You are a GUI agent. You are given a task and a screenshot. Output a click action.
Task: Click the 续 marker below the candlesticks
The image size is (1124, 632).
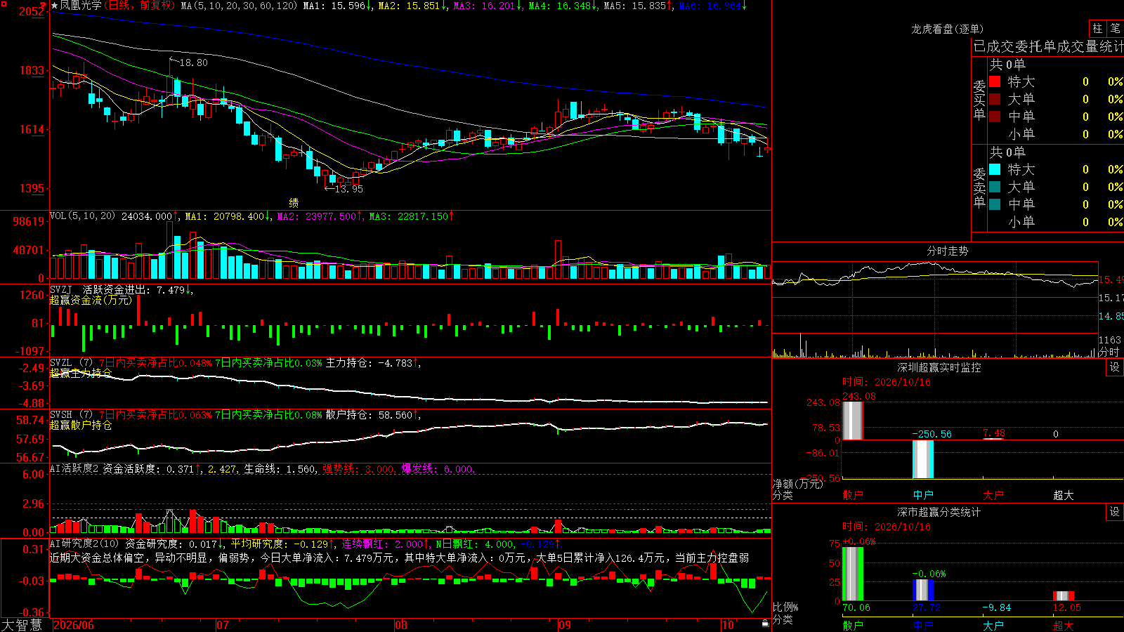(x=294, y=203)
